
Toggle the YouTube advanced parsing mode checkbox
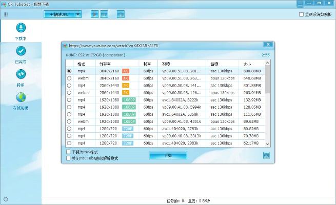pyautogui.click(x=69, y=158)
